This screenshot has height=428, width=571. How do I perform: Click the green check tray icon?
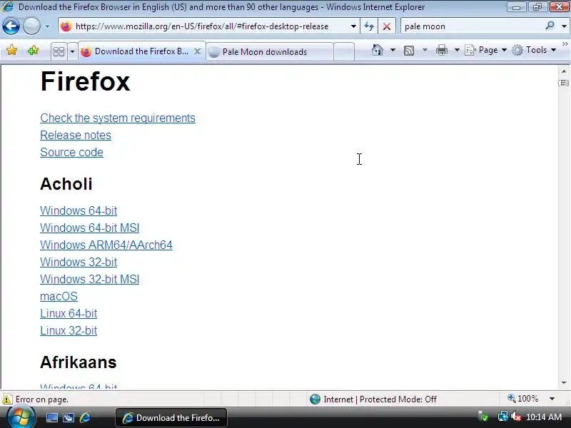click(483, 417)
